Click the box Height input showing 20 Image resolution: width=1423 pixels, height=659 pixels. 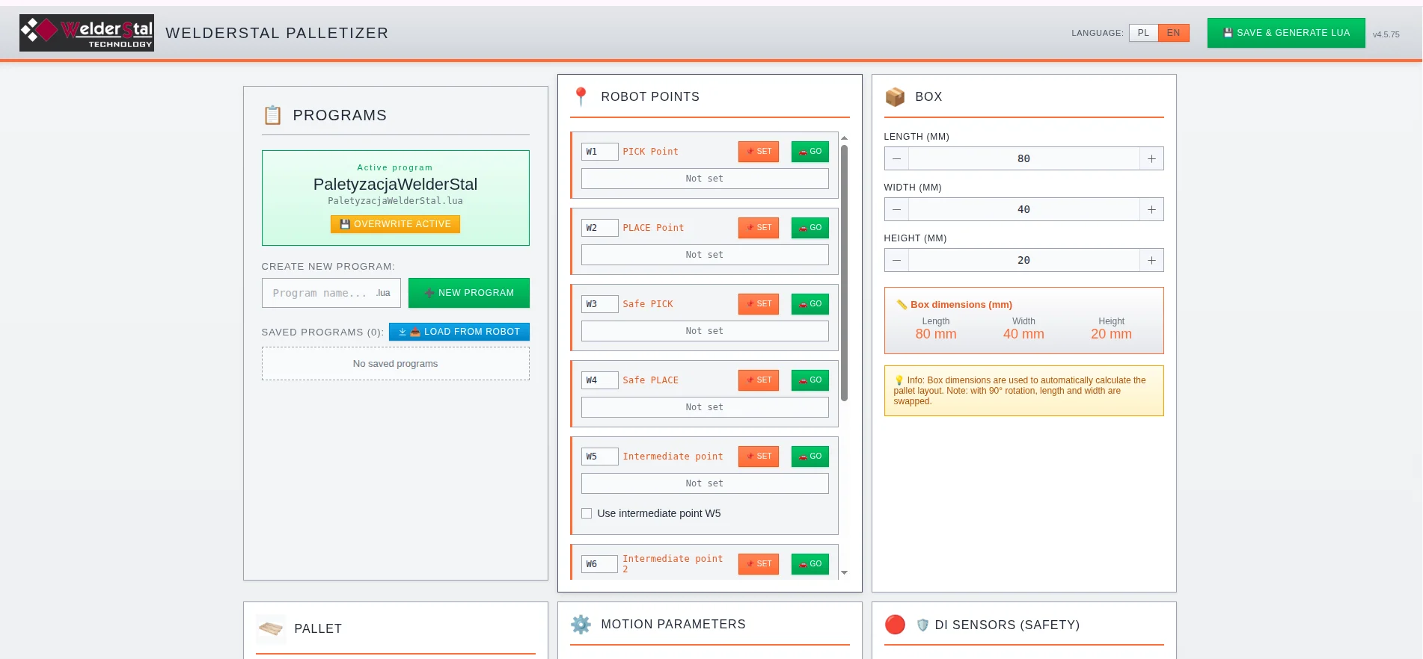click(x=1023, y=260)
